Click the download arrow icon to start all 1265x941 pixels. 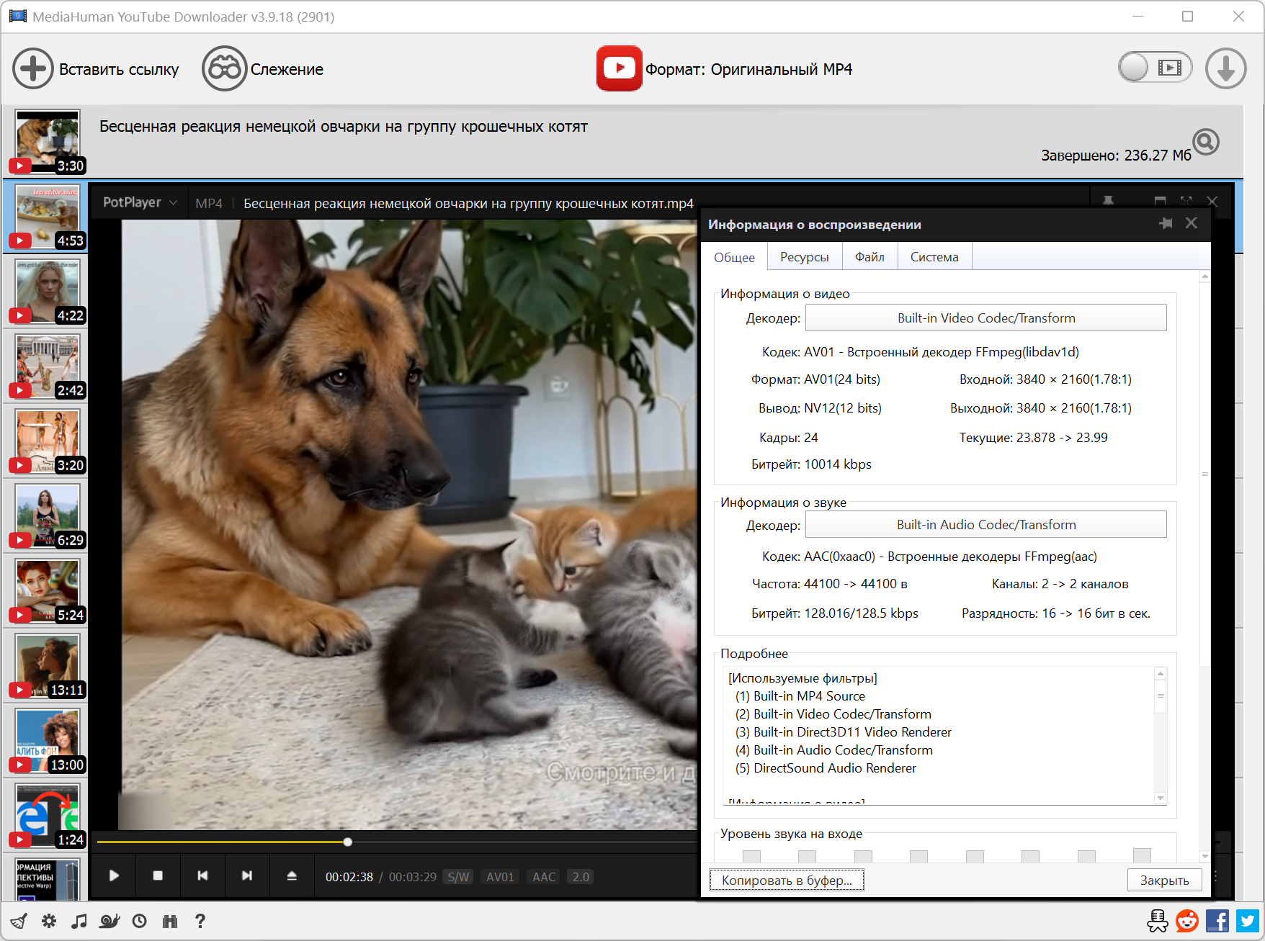point(1225,69)
